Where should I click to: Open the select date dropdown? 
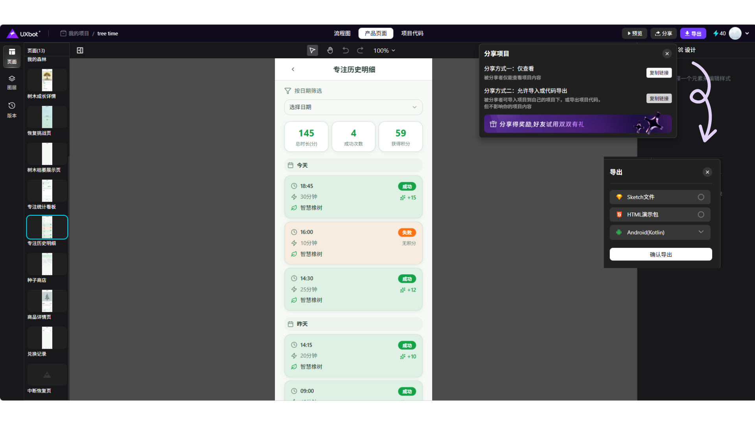(x=353, y=107)
